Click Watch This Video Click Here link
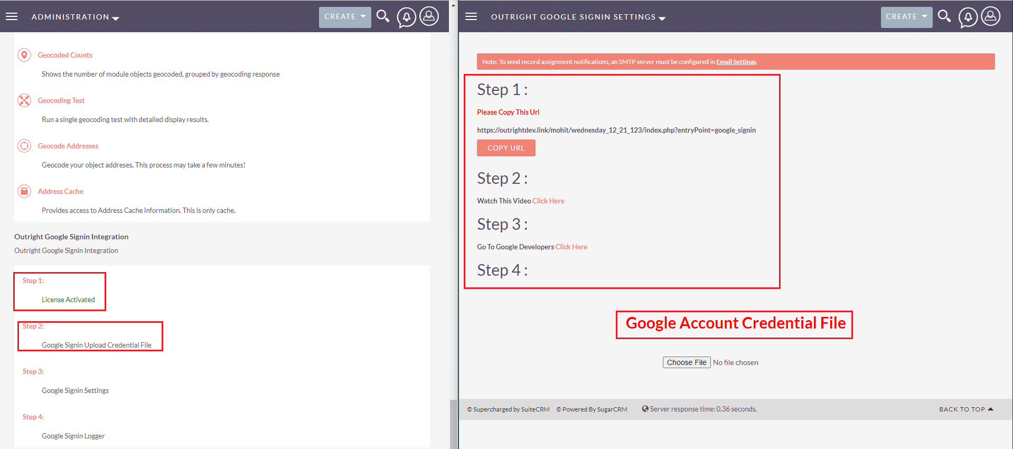Screen dimensions: 1013x449 548,201
